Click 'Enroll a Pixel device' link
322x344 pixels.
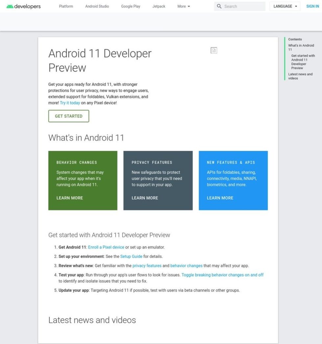[x=106, y=247]
